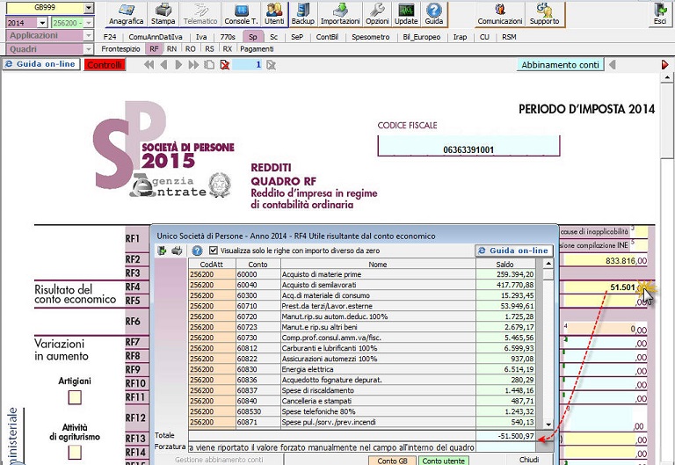This screenshot has height=465, width=675.
Task: Tick the Artigiani checkbox
Action: point(75,397)
